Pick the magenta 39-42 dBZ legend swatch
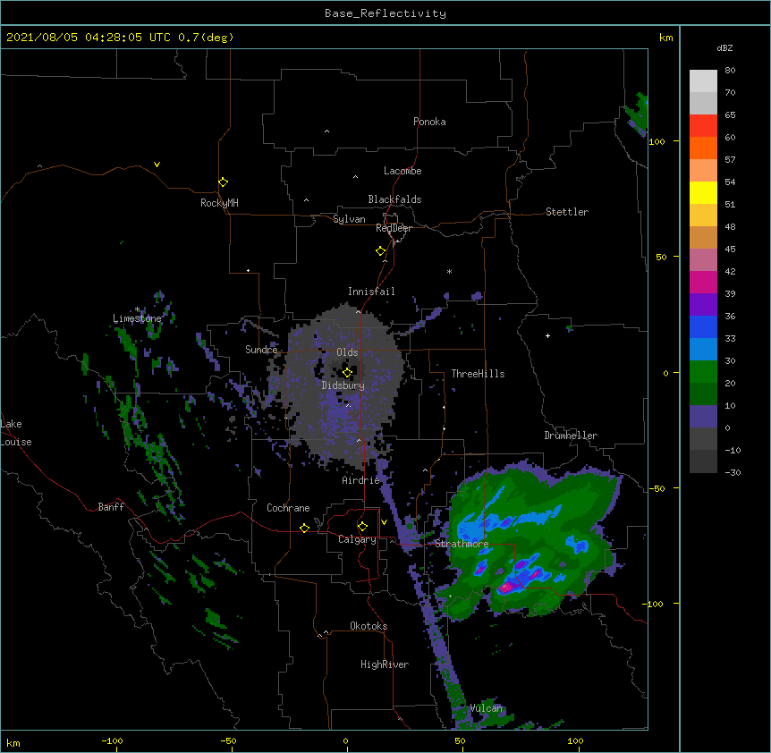This screenshot has height=753, width=771. click(703, 282)
